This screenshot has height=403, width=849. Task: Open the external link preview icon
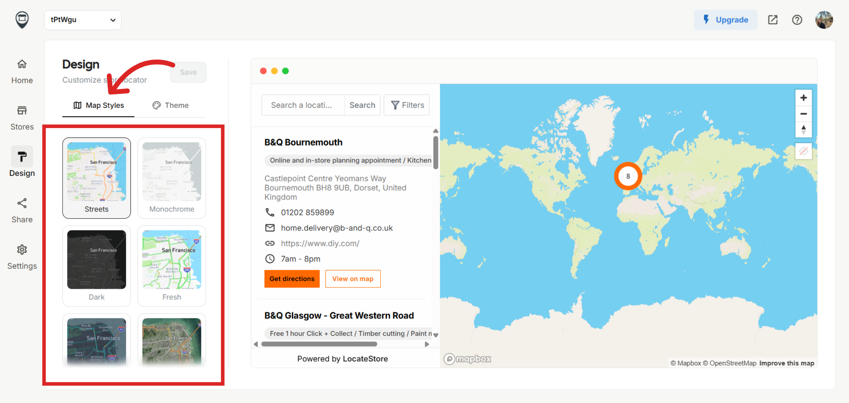773,20
